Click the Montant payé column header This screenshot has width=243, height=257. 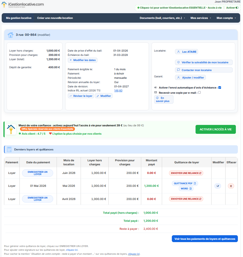click(152, 162)
